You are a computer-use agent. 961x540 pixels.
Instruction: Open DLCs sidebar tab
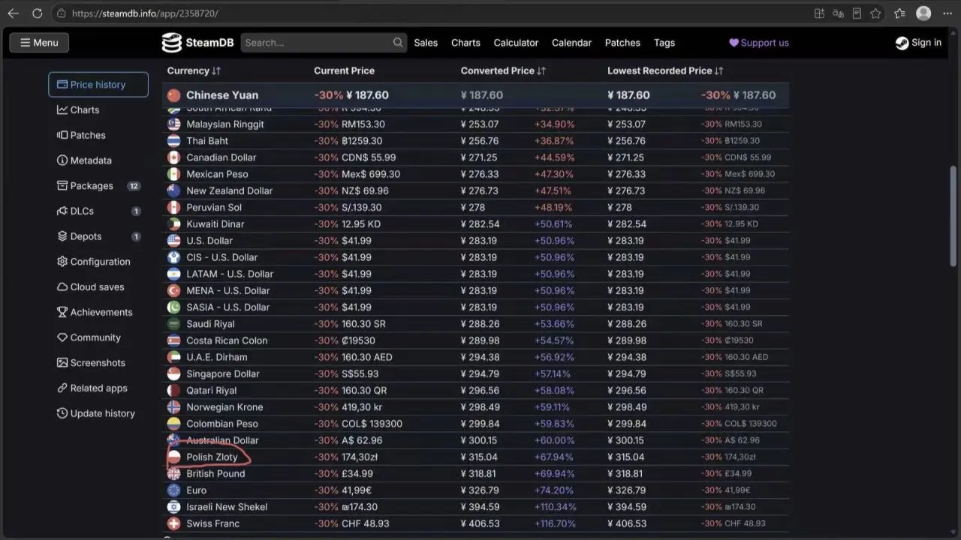click(x=98, y=211)
